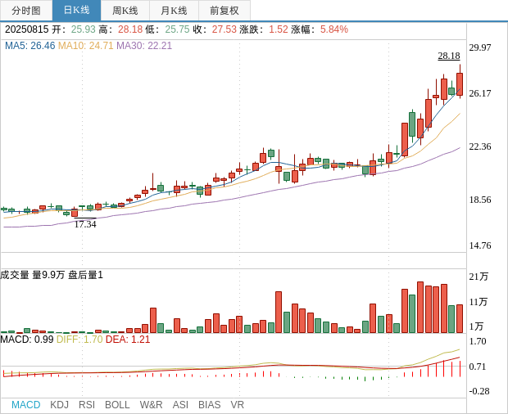
Task: Click the MA5: 26.46 legend
Action: pos(30,46)
